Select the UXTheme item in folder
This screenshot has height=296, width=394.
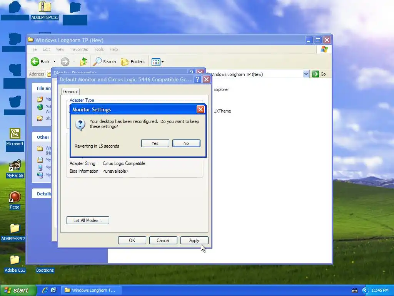coord(222,111)
